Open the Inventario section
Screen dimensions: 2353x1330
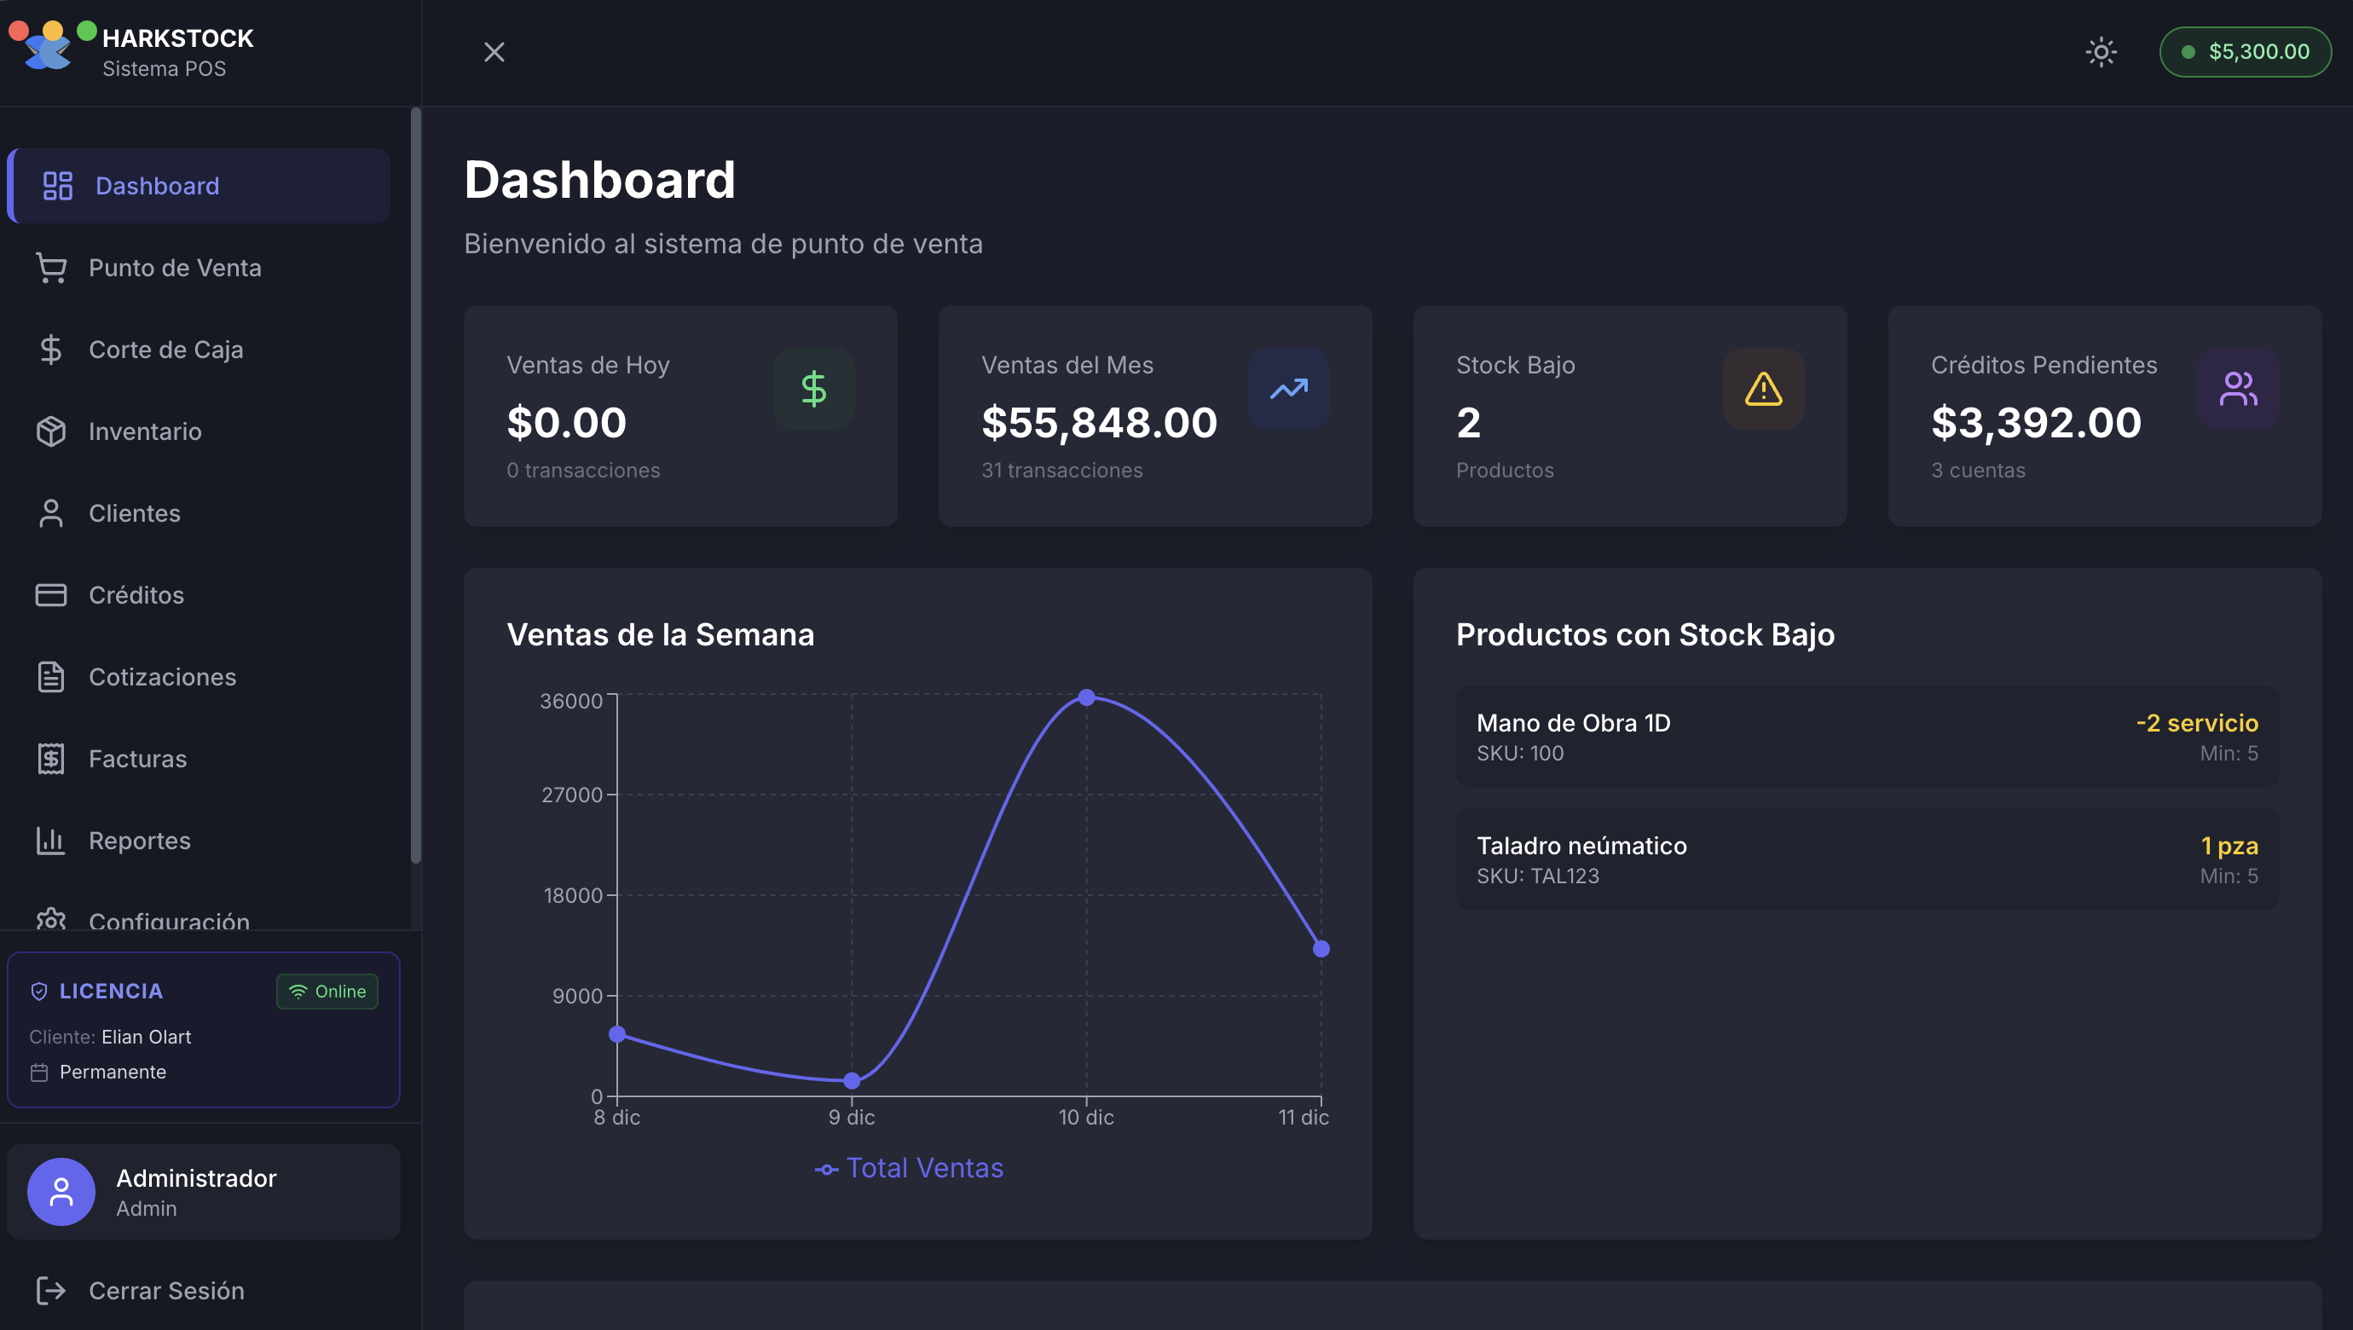(144, 431)
